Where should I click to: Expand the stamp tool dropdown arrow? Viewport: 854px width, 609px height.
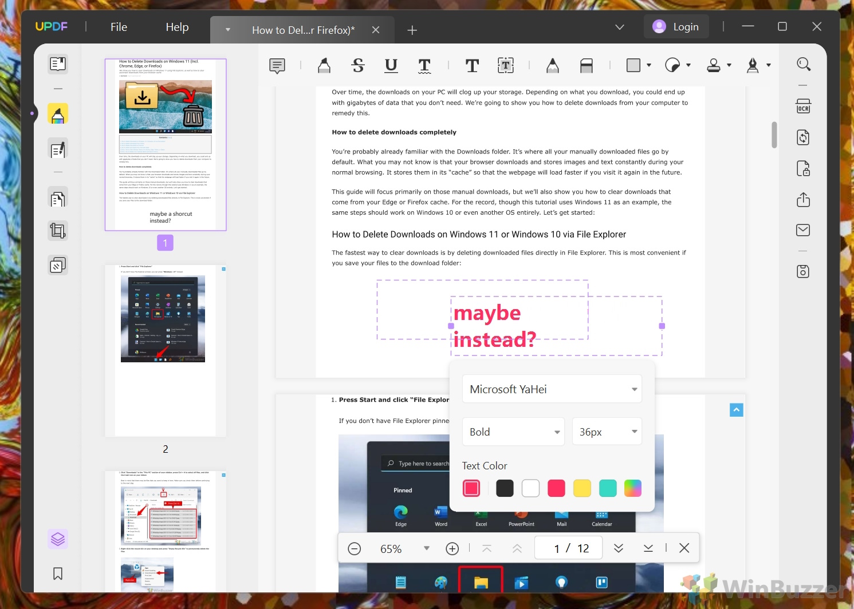pyautogui.click(x=729, y=65)
